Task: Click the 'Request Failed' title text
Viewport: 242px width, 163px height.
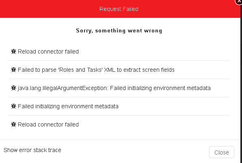Action: [119, 9]
